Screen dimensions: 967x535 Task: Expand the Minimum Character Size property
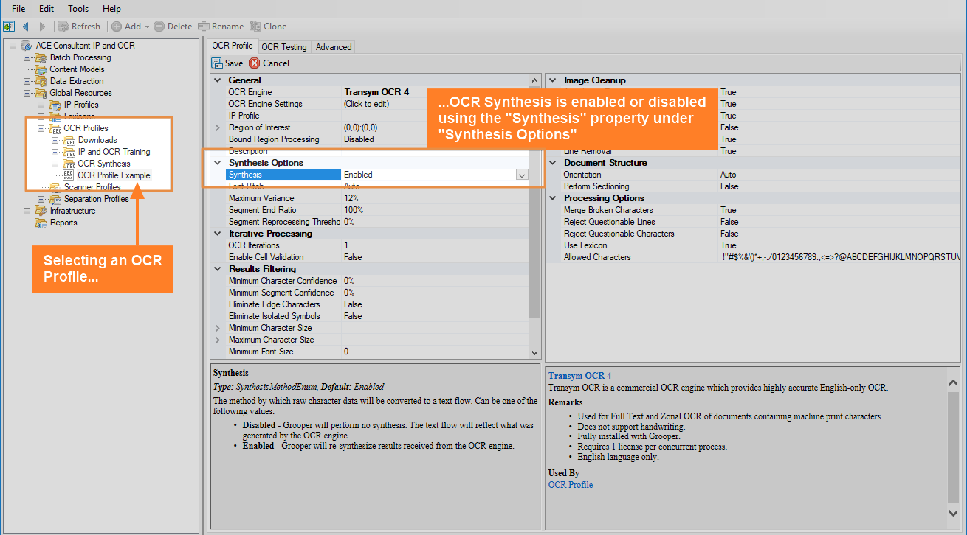217,328
